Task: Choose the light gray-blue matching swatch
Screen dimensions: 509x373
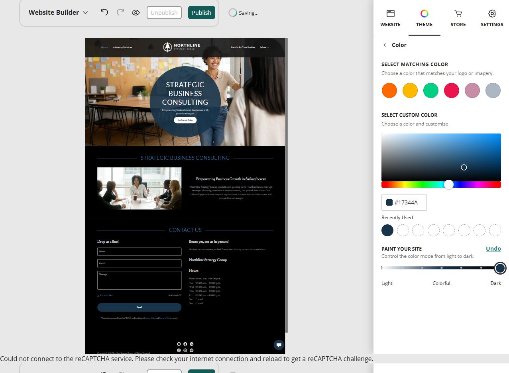Action: [493, 90]
